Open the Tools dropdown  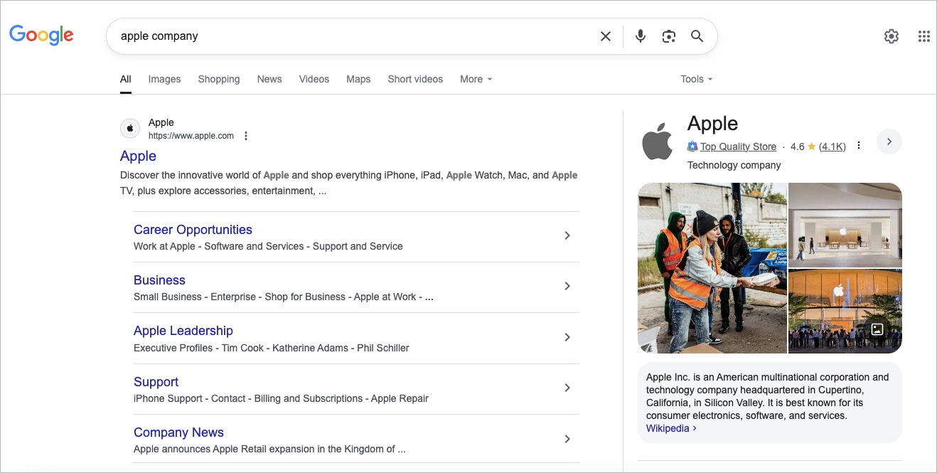pos(695,79)
